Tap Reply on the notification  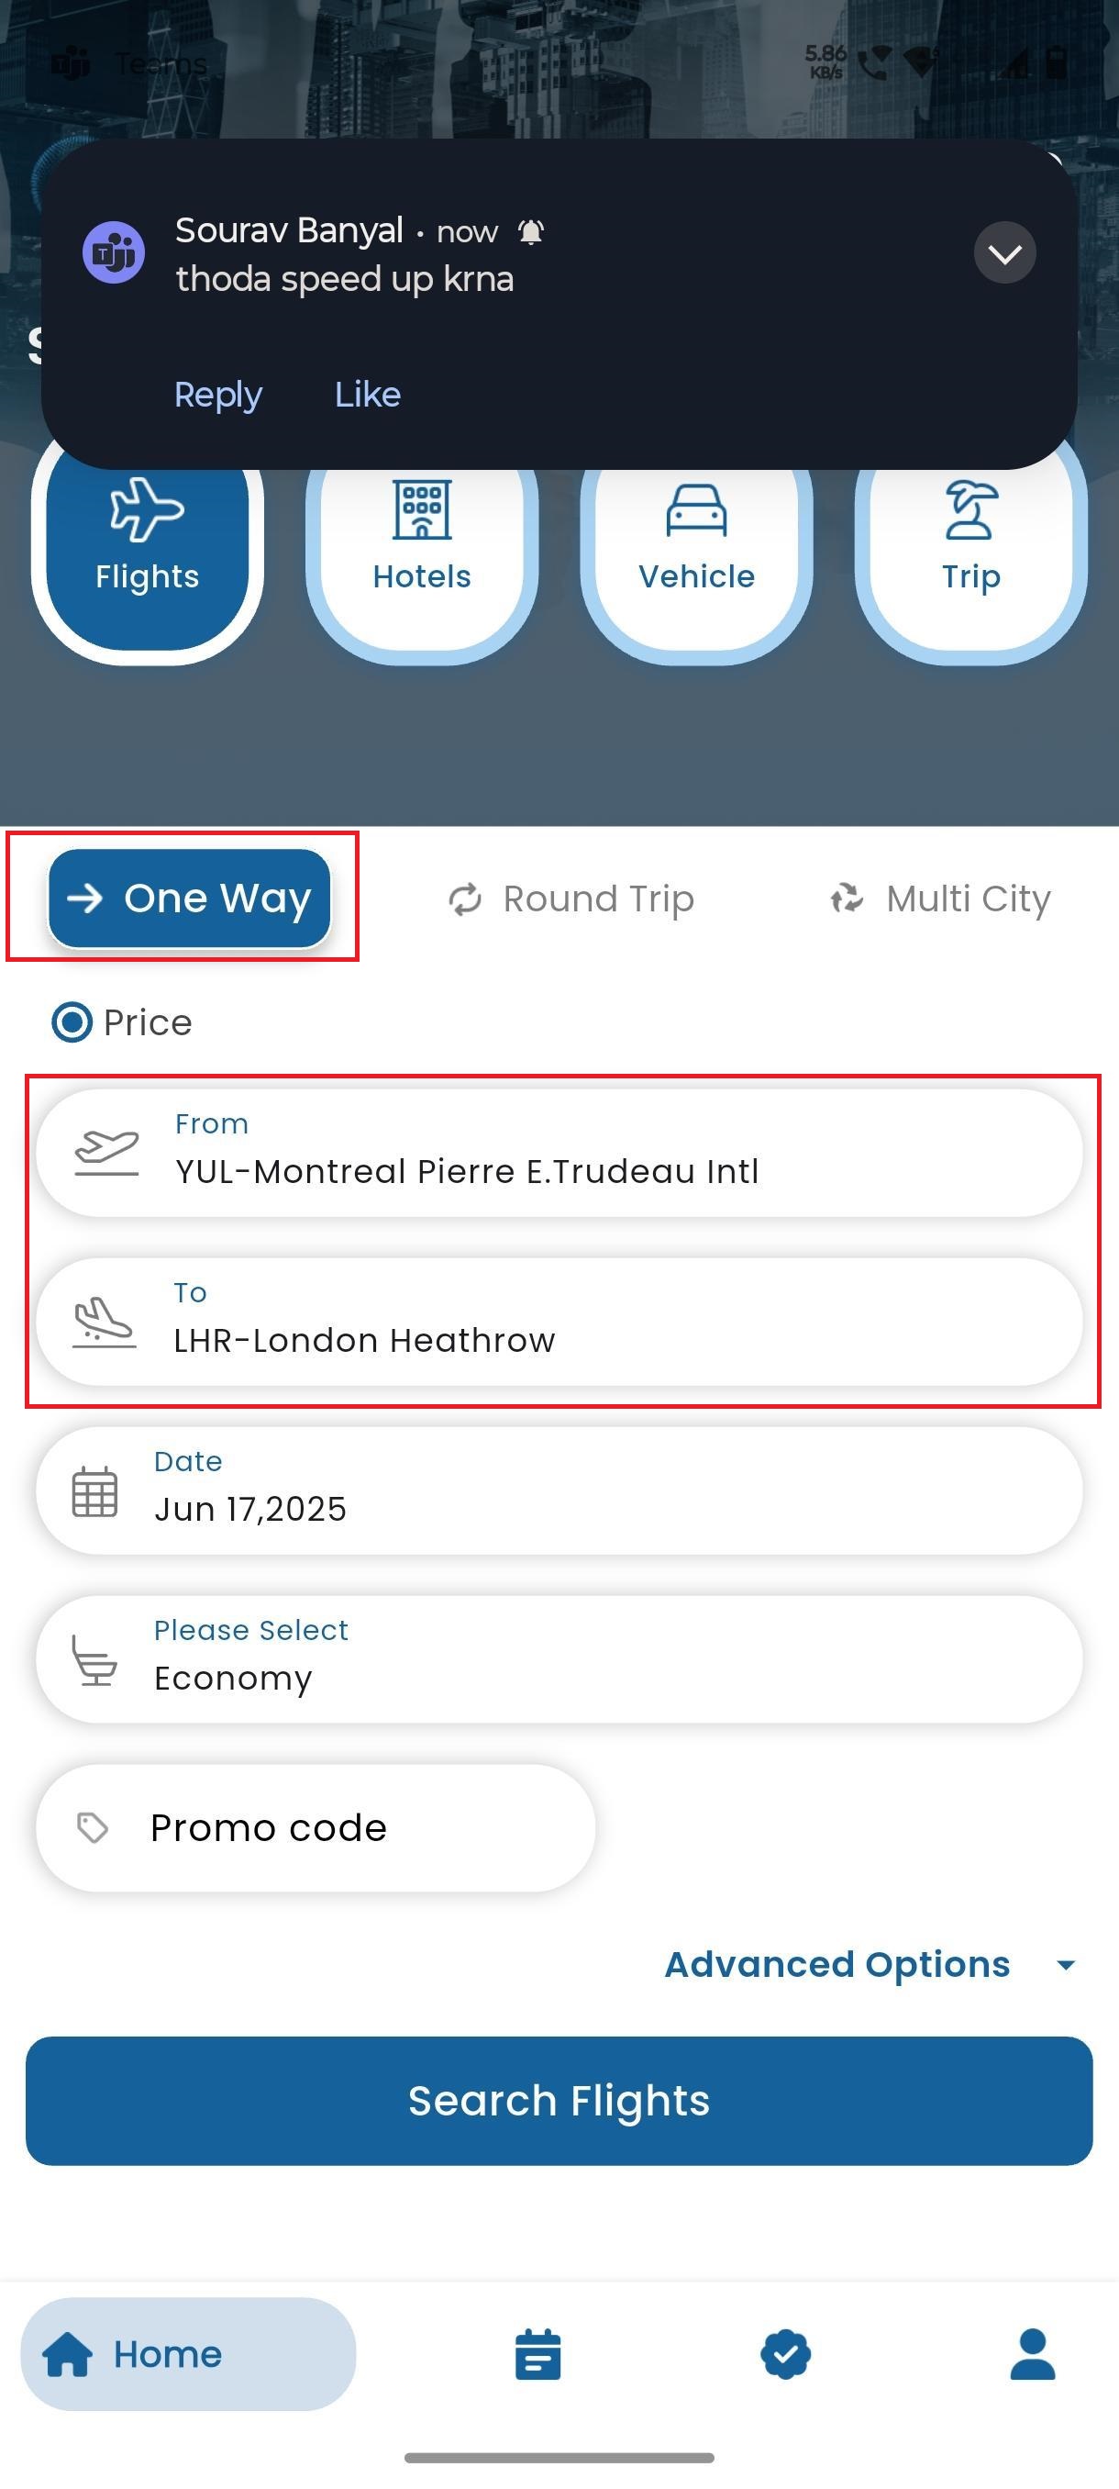tap(218, 396)
